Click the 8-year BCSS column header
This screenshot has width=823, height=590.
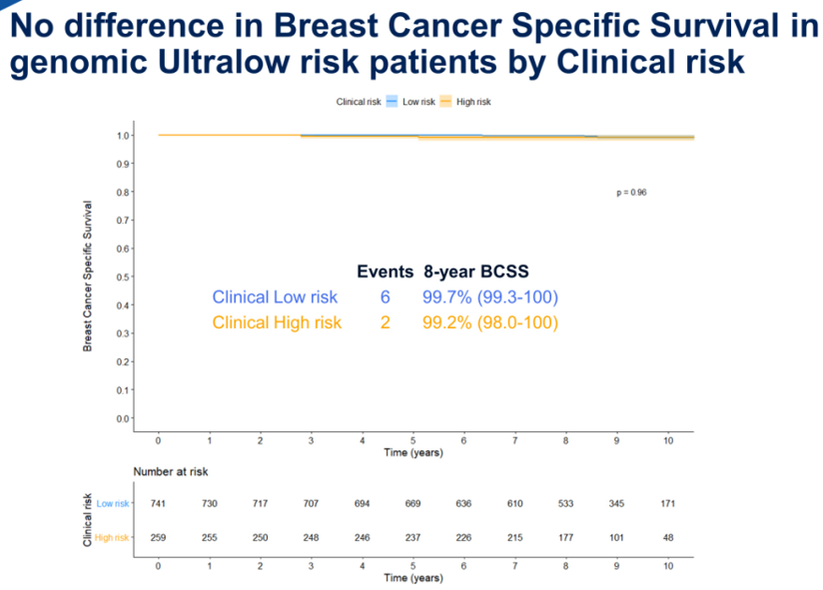[475, 271]
